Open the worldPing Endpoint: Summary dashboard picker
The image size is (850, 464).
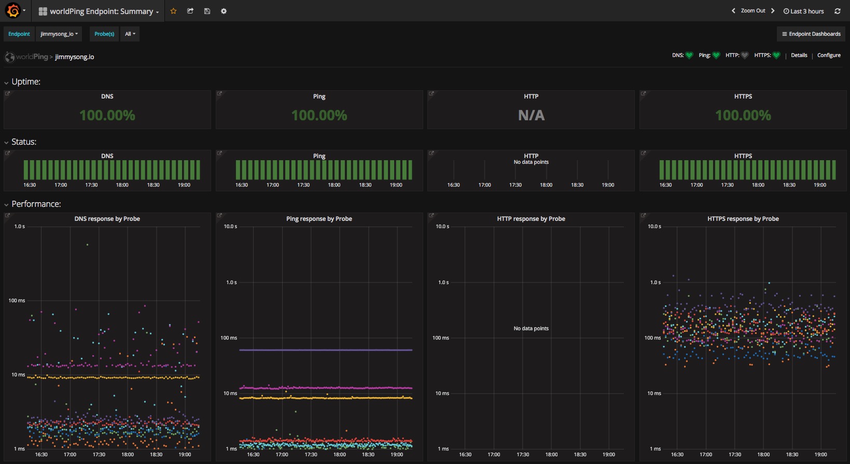click(99, 11)
